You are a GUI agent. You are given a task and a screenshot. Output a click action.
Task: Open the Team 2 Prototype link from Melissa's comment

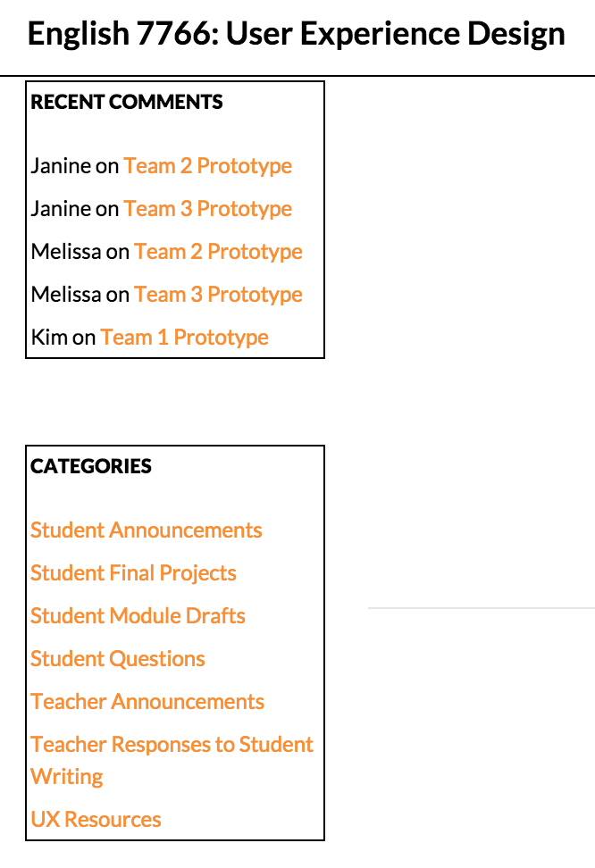(218, 251)
